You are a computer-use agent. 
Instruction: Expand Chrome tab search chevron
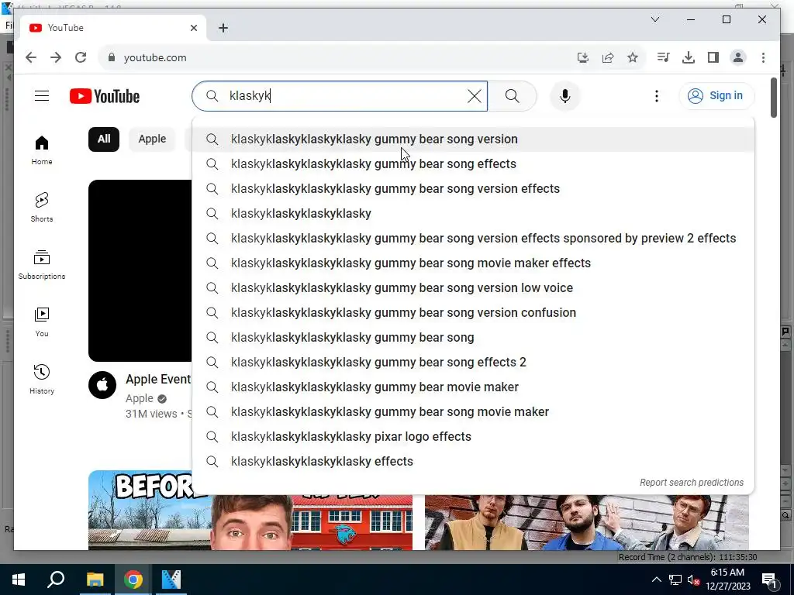tap(654, 19)
